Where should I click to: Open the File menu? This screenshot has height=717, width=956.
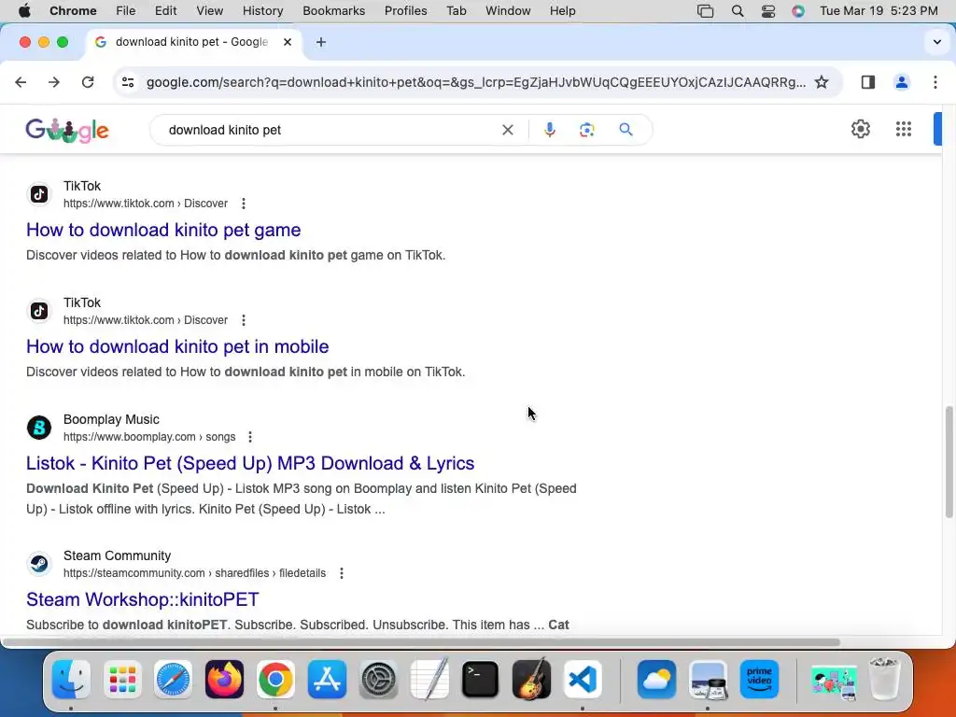coord(126,10)
